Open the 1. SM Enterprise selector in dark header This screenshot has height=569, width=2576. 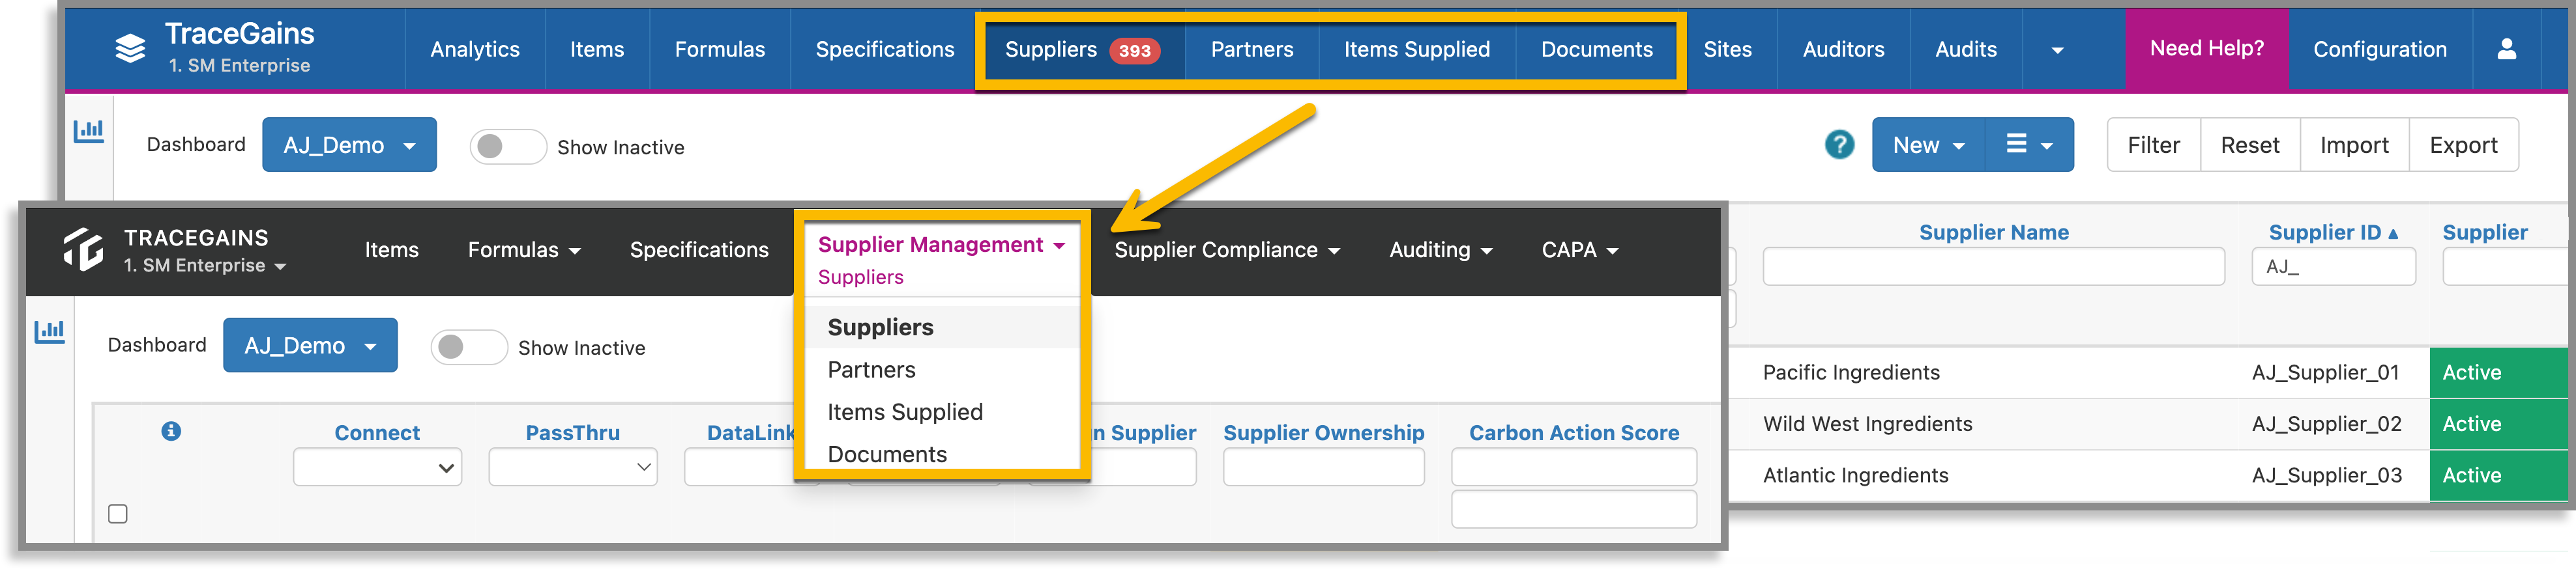click(x=205, y=266)
